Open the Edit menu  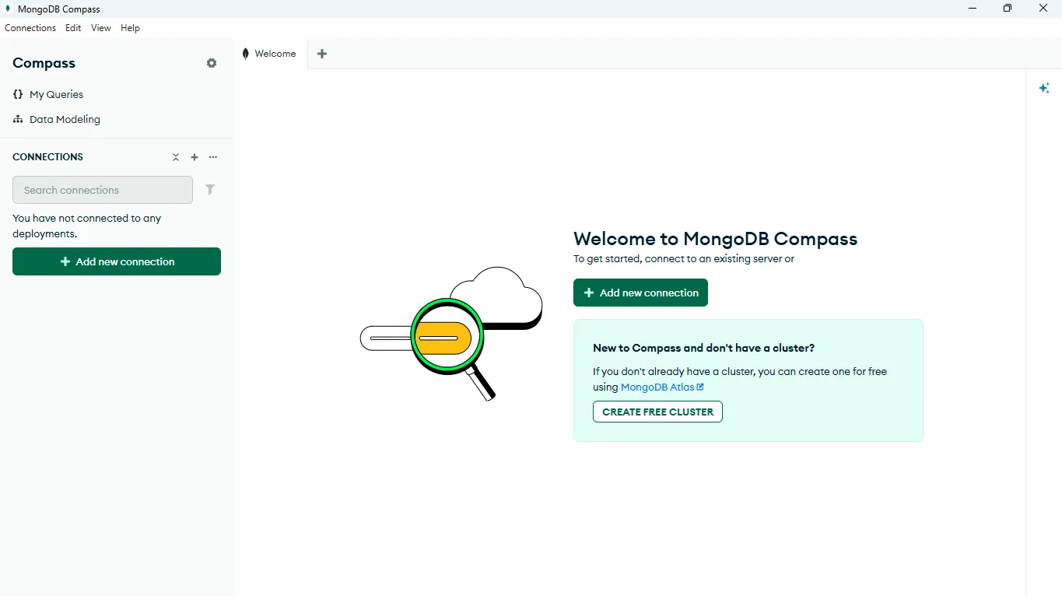point(72,28)
